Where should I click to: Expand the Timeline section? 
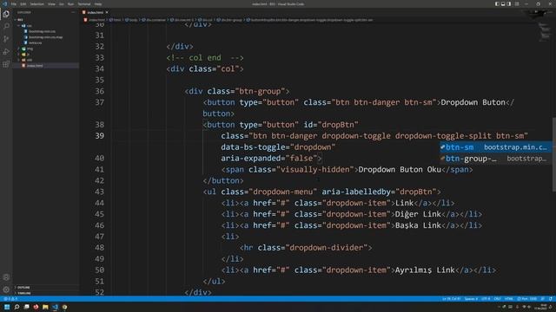[24, 293]
